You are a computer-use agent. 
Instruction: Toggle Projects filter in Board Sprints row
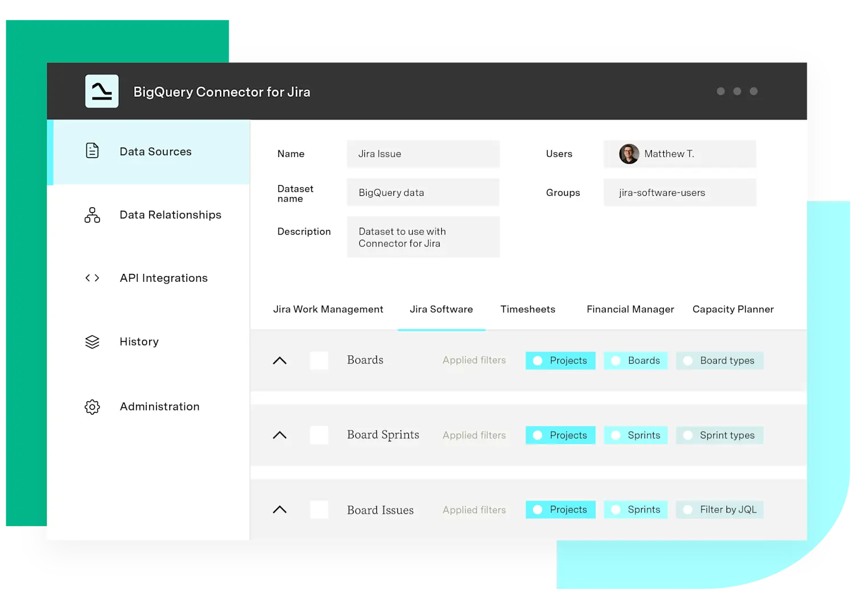(560, 435)
